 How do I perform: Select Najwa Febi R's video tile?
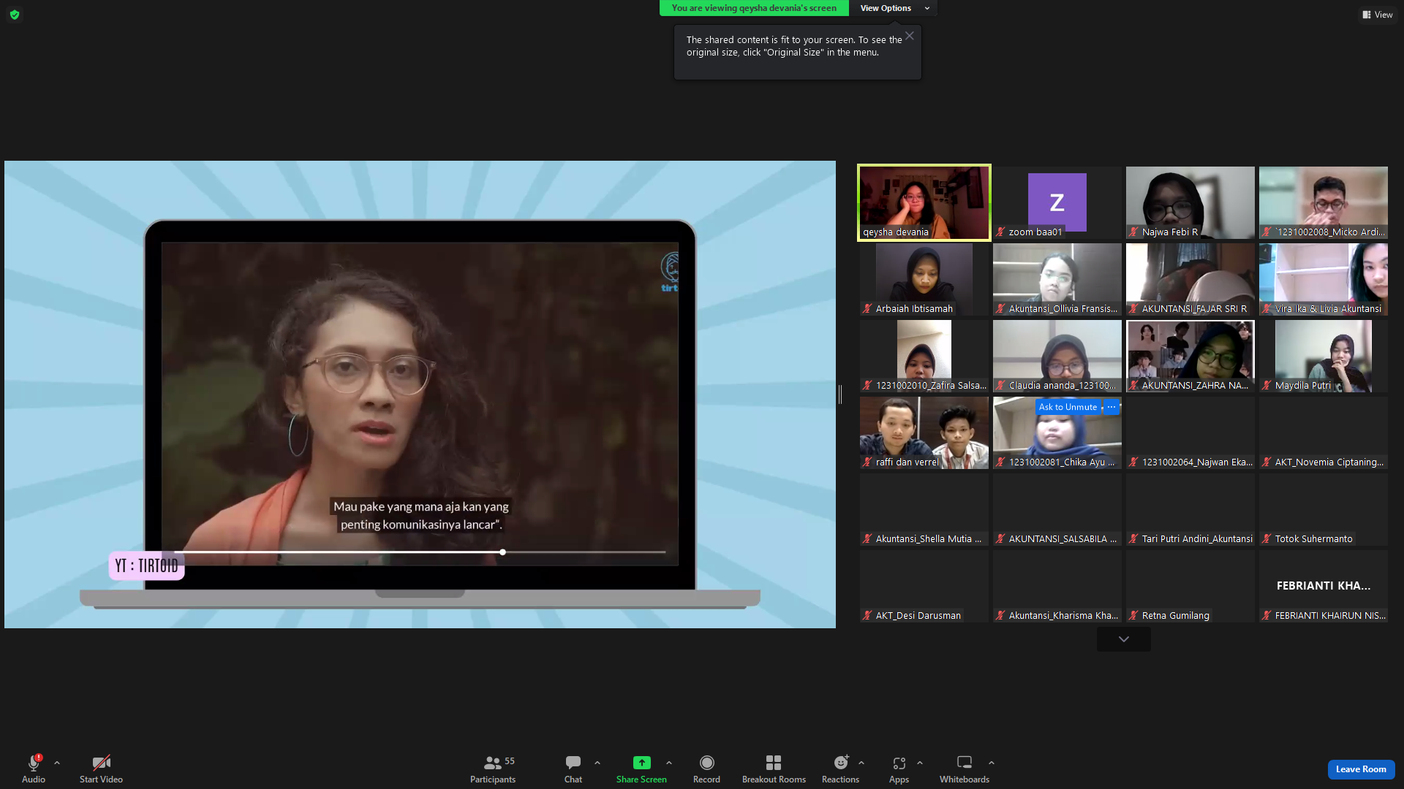(x=1190, y=202)
